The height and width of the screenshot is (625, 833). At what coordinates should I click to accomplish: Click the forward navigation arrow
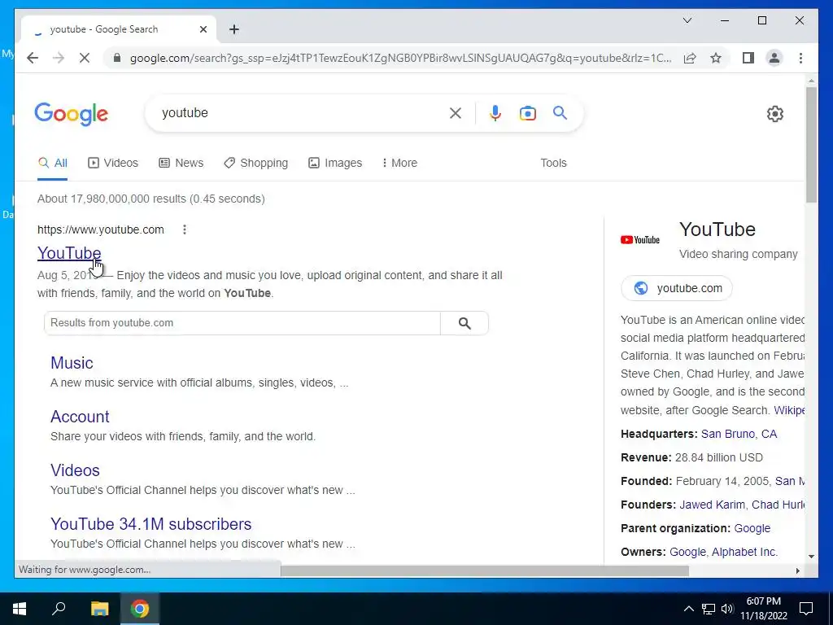coord(59,58)
